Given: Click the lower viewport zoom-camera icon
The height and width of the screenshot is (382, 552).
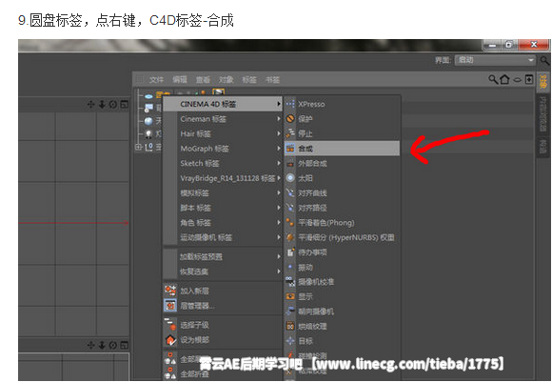Looking at the screenshot, I should click(x=102, y=345).
